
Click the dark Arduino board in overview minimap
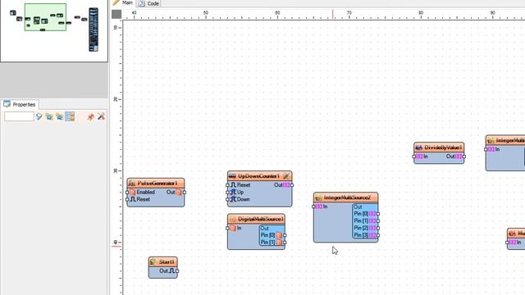click(x=94, y=29)
